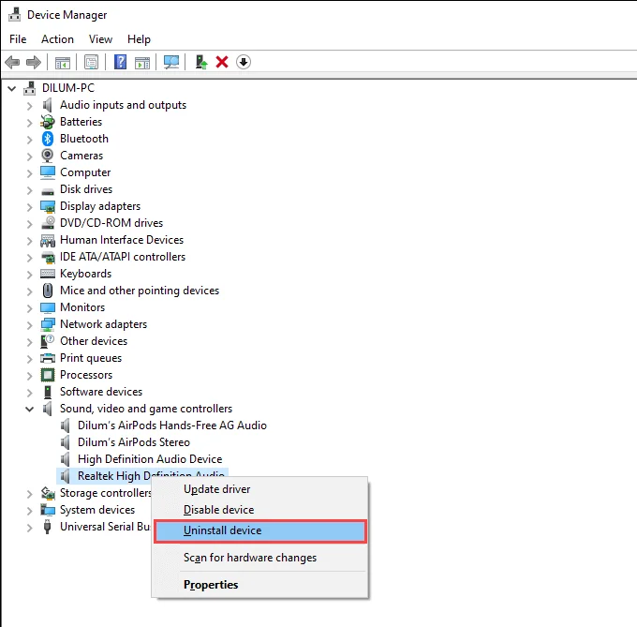Choose Scan for hardware changes in context menu
The height and width of the screenshot is (627, 637).
tap(260, 558)
